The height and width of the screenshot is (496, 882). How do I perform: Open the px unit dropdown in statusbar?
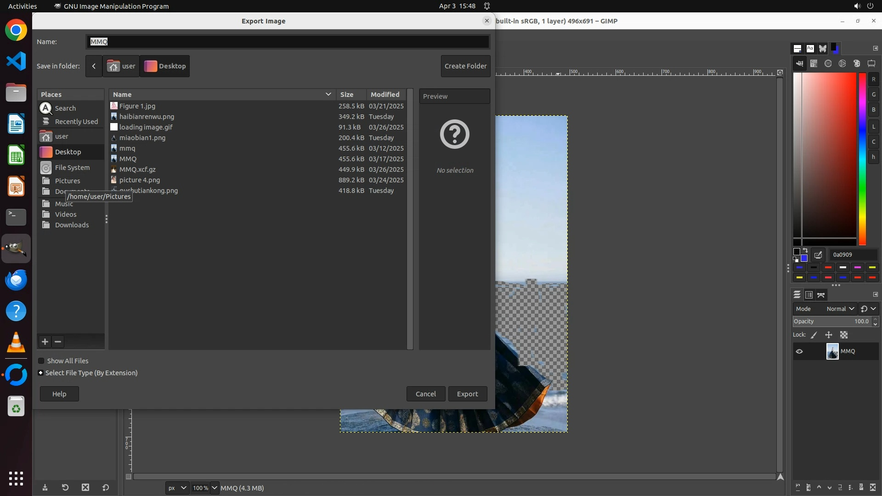177,488
